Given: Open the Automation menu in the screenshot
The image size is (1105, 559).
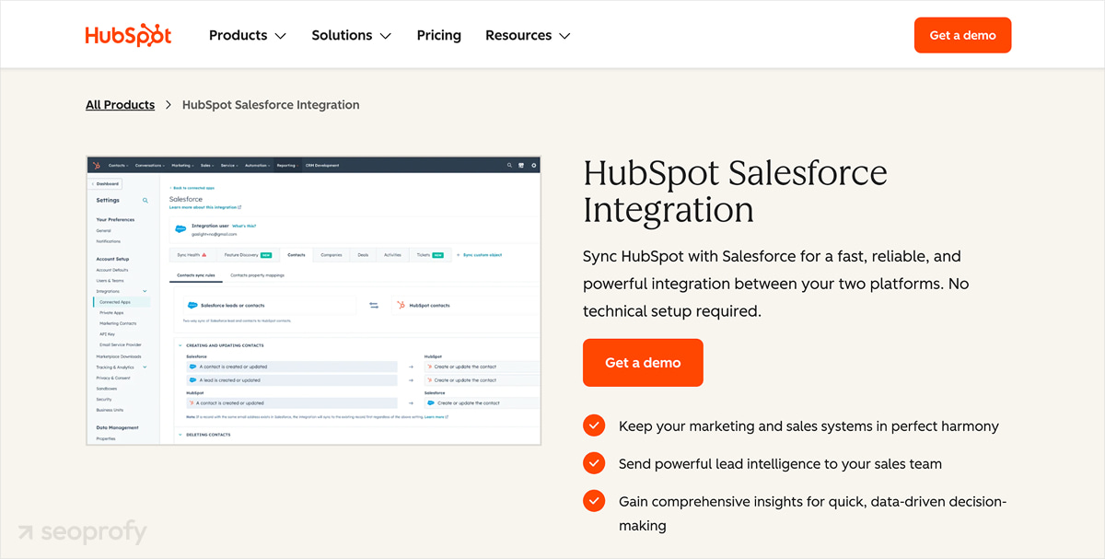Looking at the screenshot, I should 258,166.
